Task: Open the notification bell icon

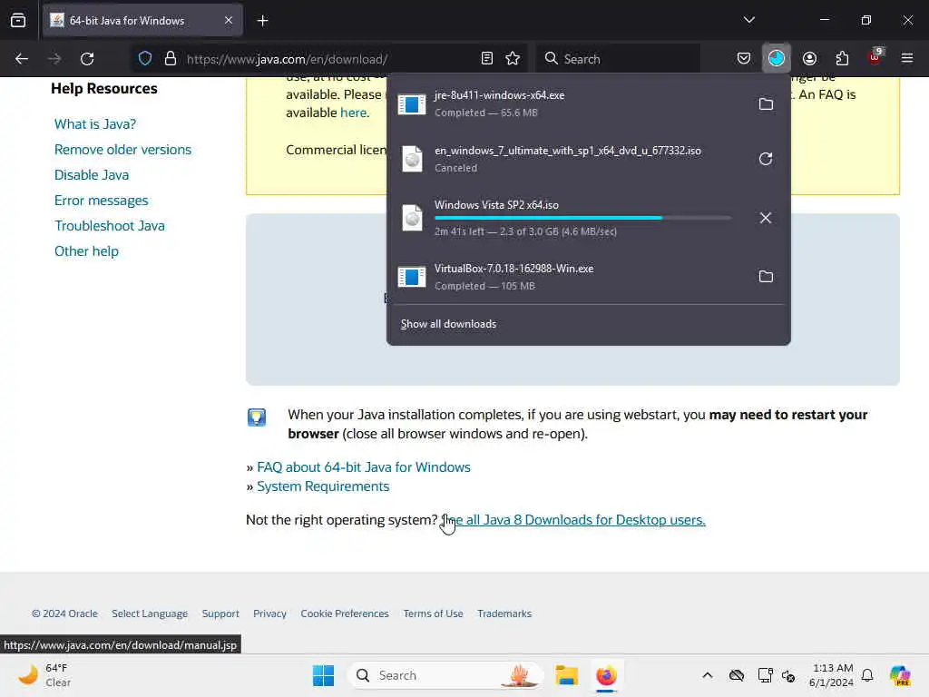Action: (867, 675)
